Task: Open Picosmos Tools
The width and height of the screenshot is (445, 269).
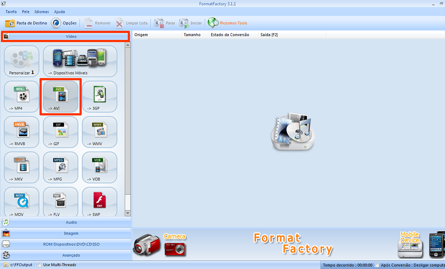Action: (227, 23)
